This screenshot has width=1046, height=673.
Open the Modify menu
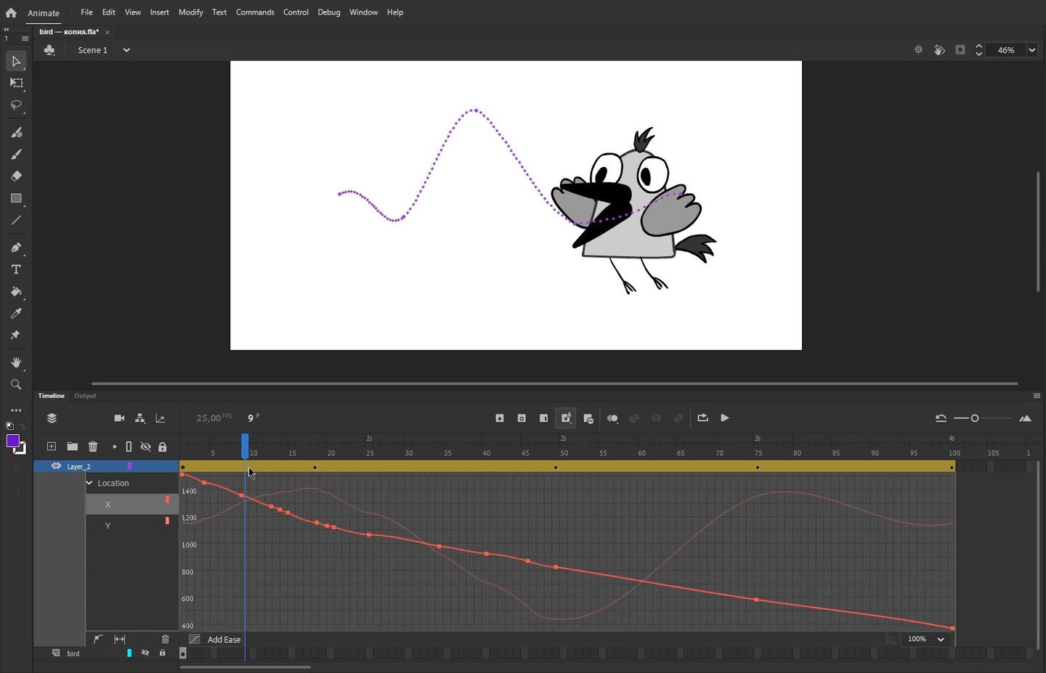click(x=190, y=12)
